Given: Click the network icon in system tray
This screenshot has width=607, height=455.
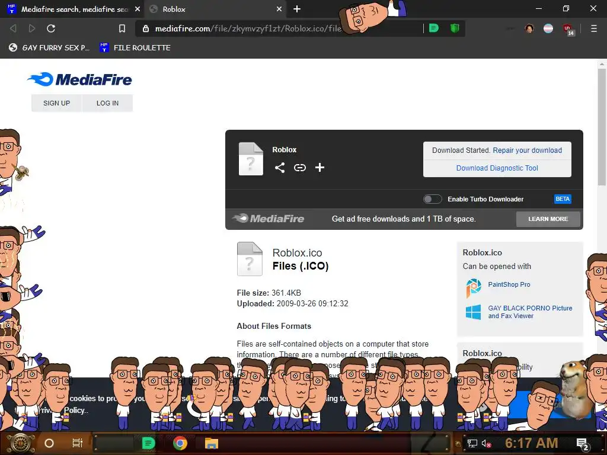Looking at the screenshot, I should [x=472, y=443].
